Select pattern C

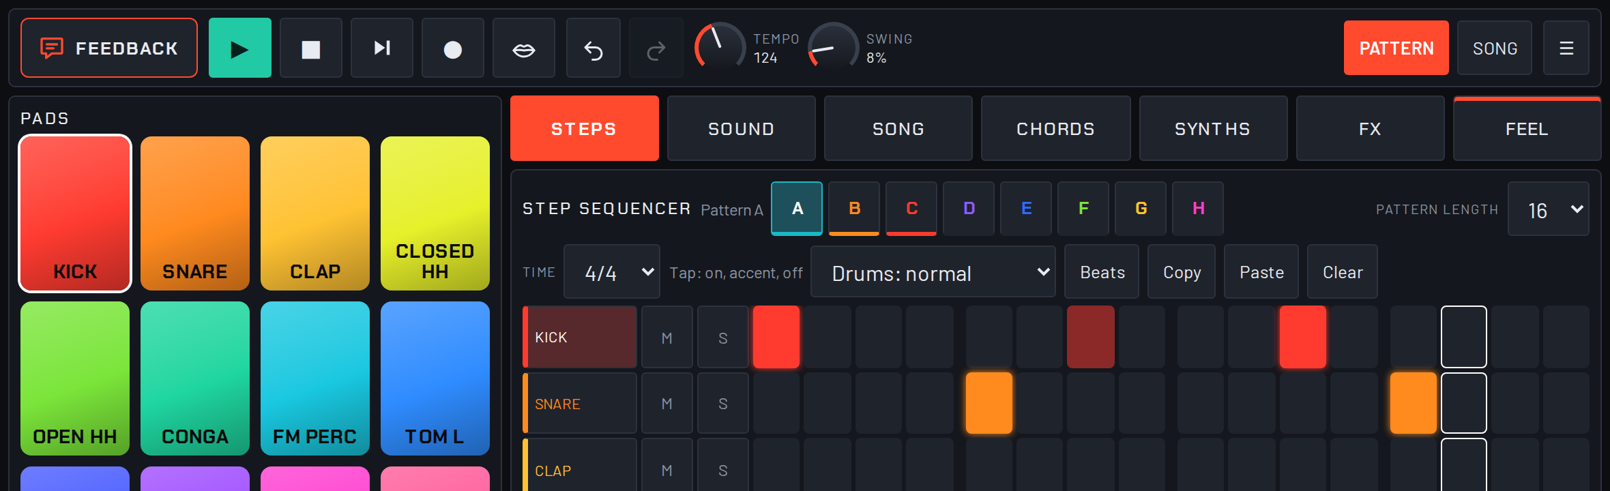911,209
